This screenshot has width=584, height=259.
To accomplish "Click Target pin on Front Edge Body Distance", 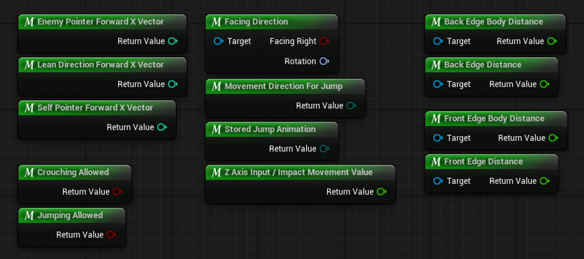I will 438,138.
